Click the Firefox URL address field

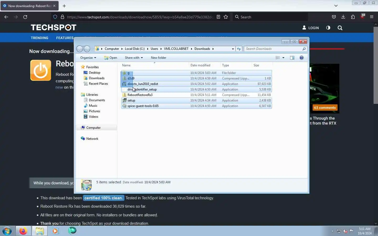click(x=140, y=17)
